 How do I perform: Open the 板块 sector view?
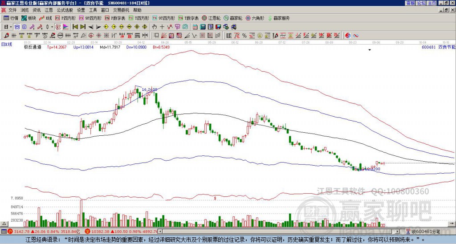(28, 18)
